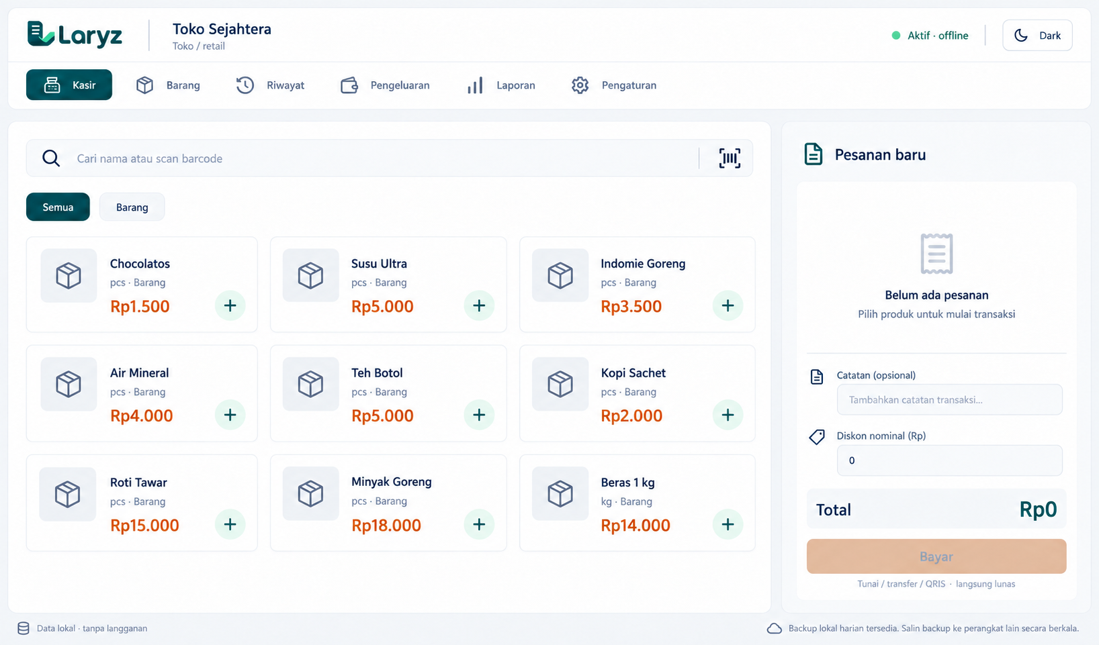Click the Diskon nominal input field

click(x=950, y=460)
